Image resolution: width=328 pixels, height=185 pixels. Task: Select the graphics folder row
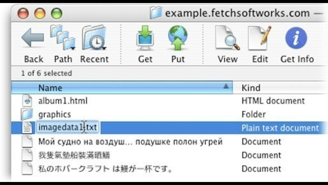pos(54,114)
